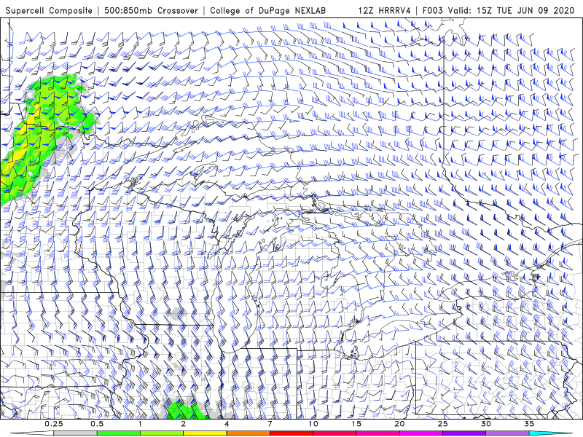Click the legend value 15

[x=356, y=424]
